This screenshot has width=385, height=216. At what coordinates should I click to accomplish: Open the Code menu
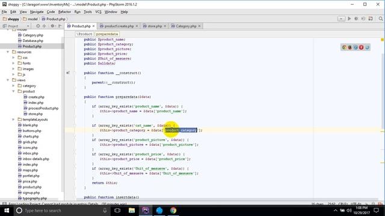point(51,12)
